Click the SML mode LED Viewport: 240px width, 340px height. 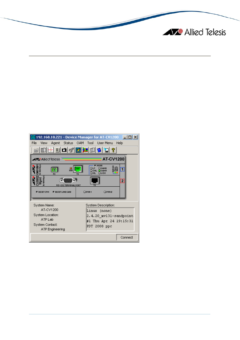(x=91, y=171)
